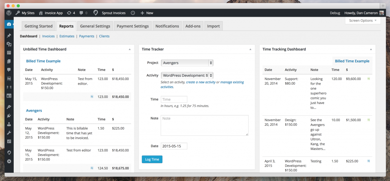Open Comments bubble icon in sidebar

pyautogui.click(x=9, y=70)
